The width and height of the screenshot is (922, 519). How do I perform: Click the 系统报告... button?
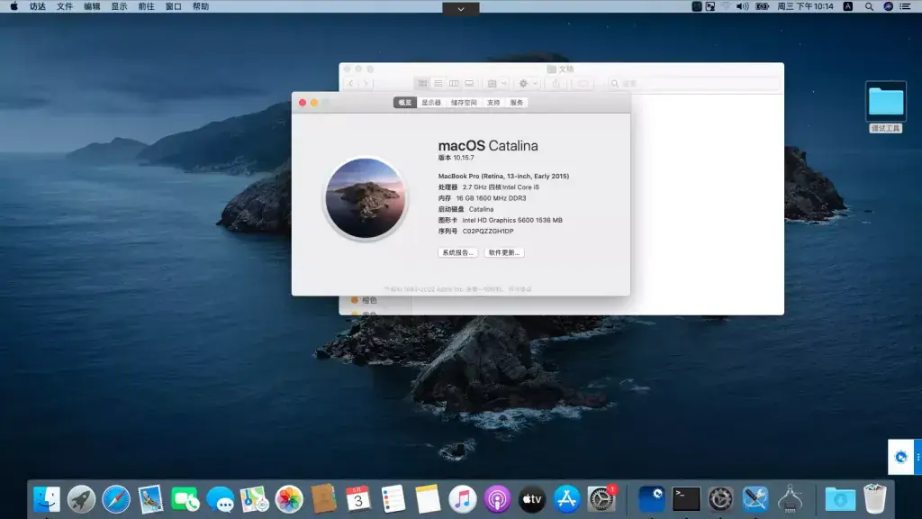pos(457,252)
